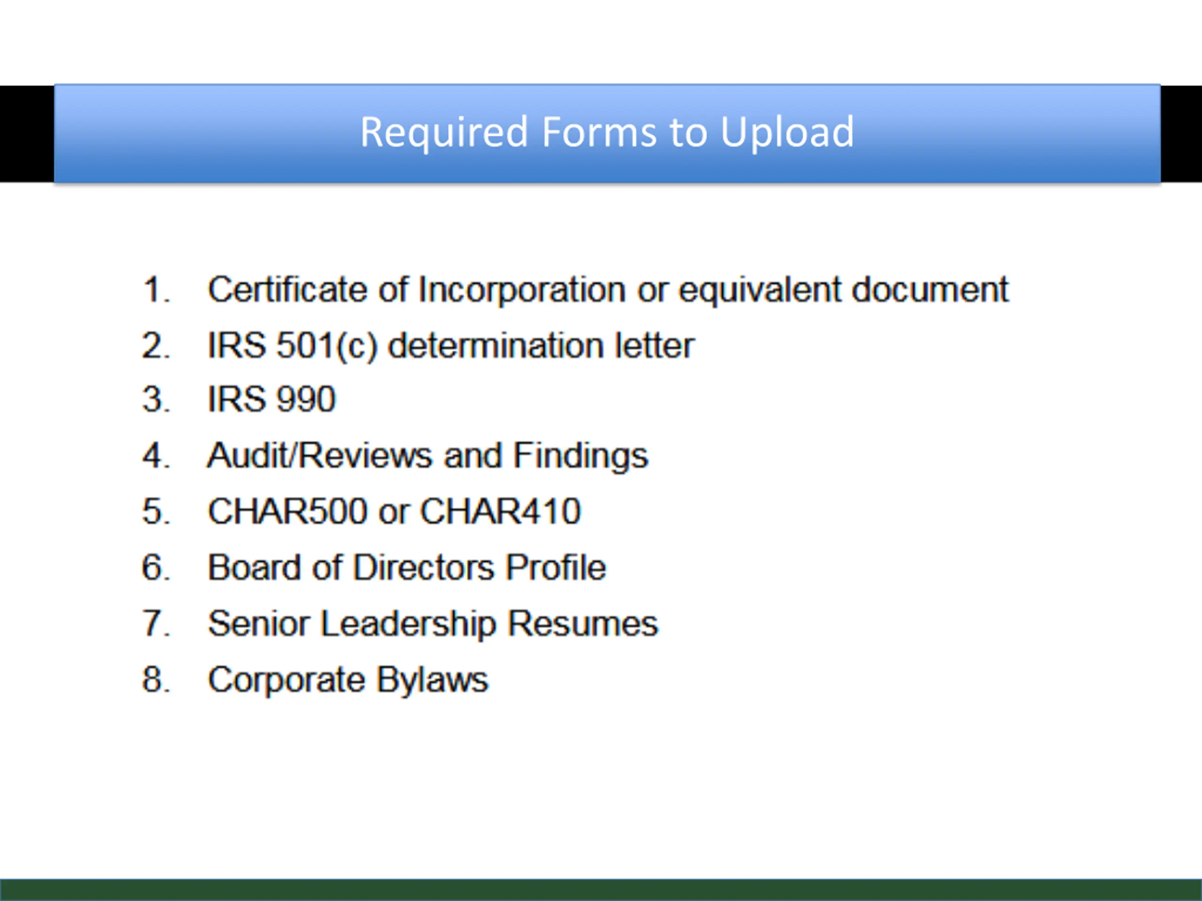Click the 'IRS 990' list item
Viewport: 1202px width, 901px height.
tap(272, 399)
